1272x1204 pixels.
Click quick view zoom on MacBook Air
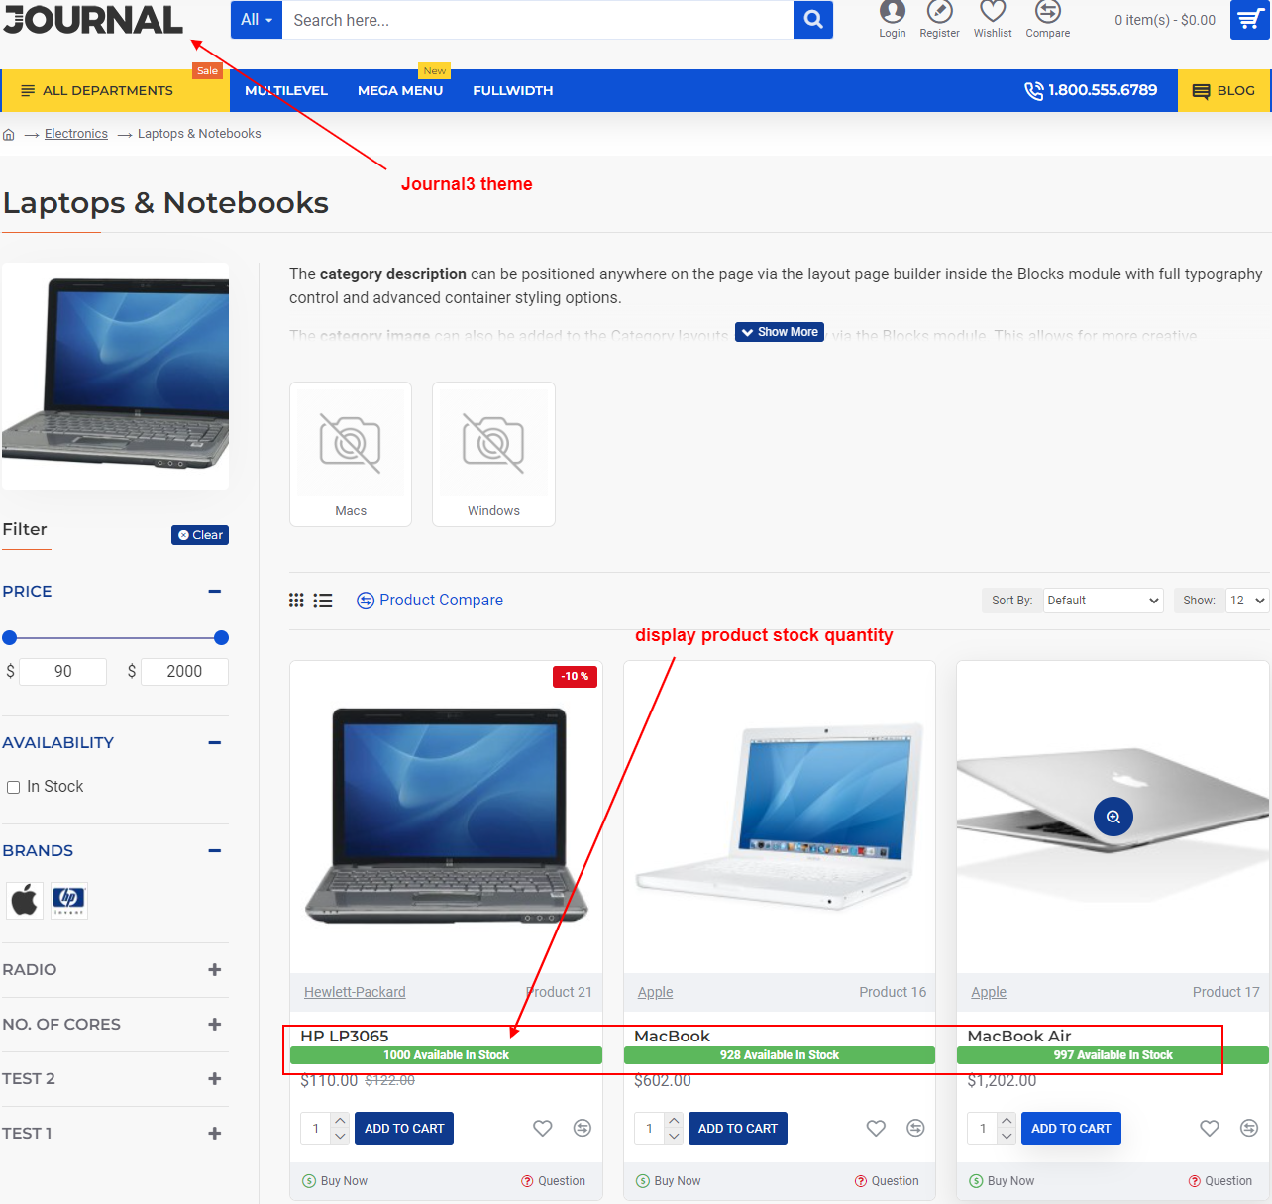pos(1113,817)
